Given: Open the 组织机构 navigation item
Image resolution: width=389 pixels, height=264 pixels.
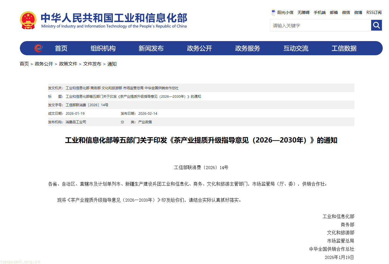Looking at the screenshot, I should point(103,48).
